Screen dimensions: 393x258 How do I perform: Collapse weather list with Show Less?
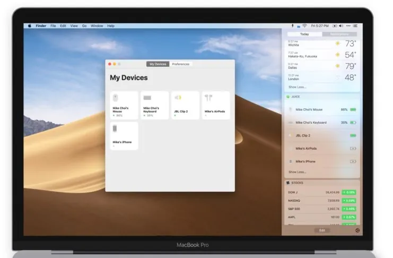(x=297, y=87)
